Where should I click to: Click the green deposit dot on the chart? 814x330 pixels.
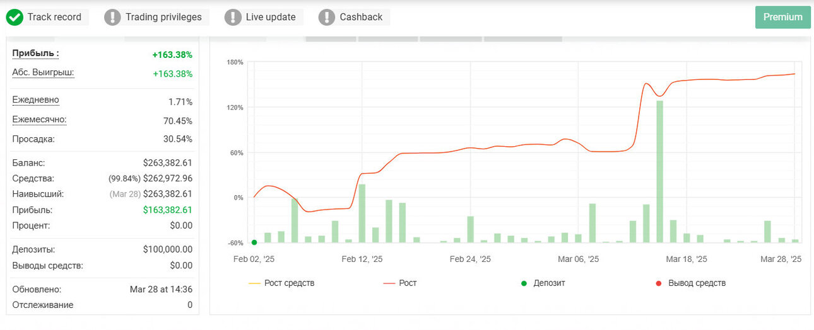[254, 242]
